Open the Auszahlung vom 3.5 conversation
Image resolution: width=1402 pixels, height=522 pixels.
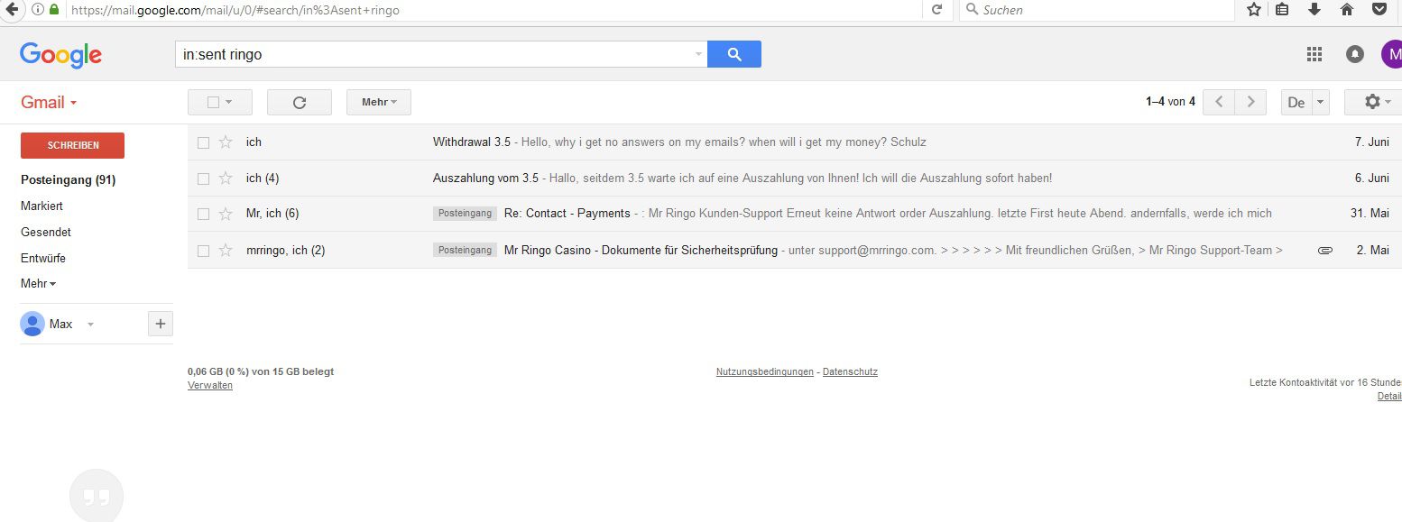point(485,178)
